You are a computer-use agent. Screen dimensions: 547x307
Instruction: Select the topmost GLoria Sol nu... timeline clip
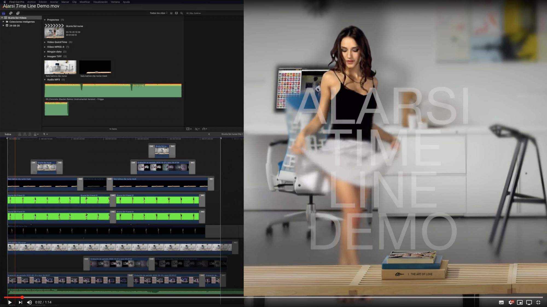162,151
